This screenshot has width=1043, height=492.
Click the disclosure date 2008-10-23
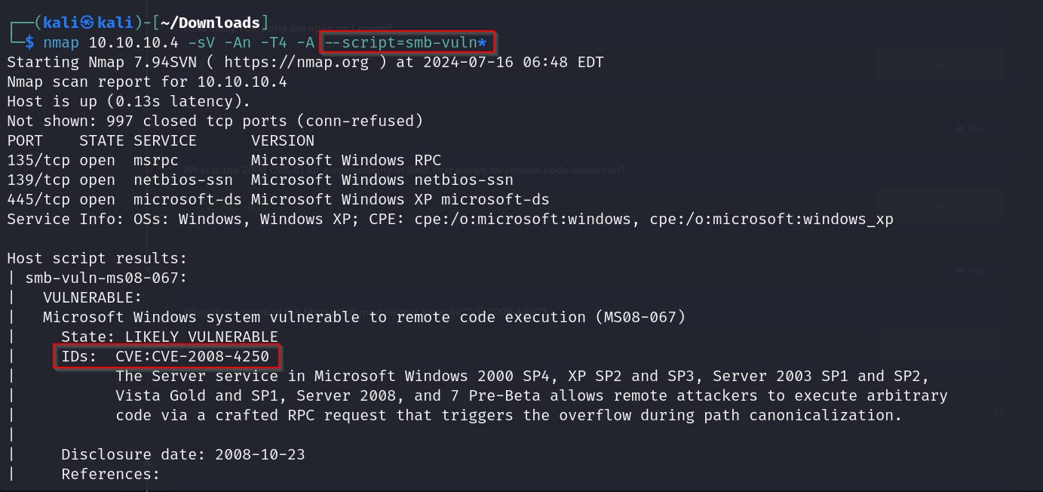click(259, 454)
